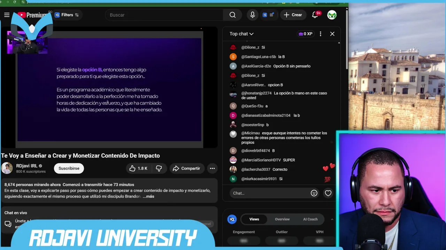This screenshot has width=446, height=250.
Task: Click @QueSo-f3u avatar in chat
Action: pos(233,106)
